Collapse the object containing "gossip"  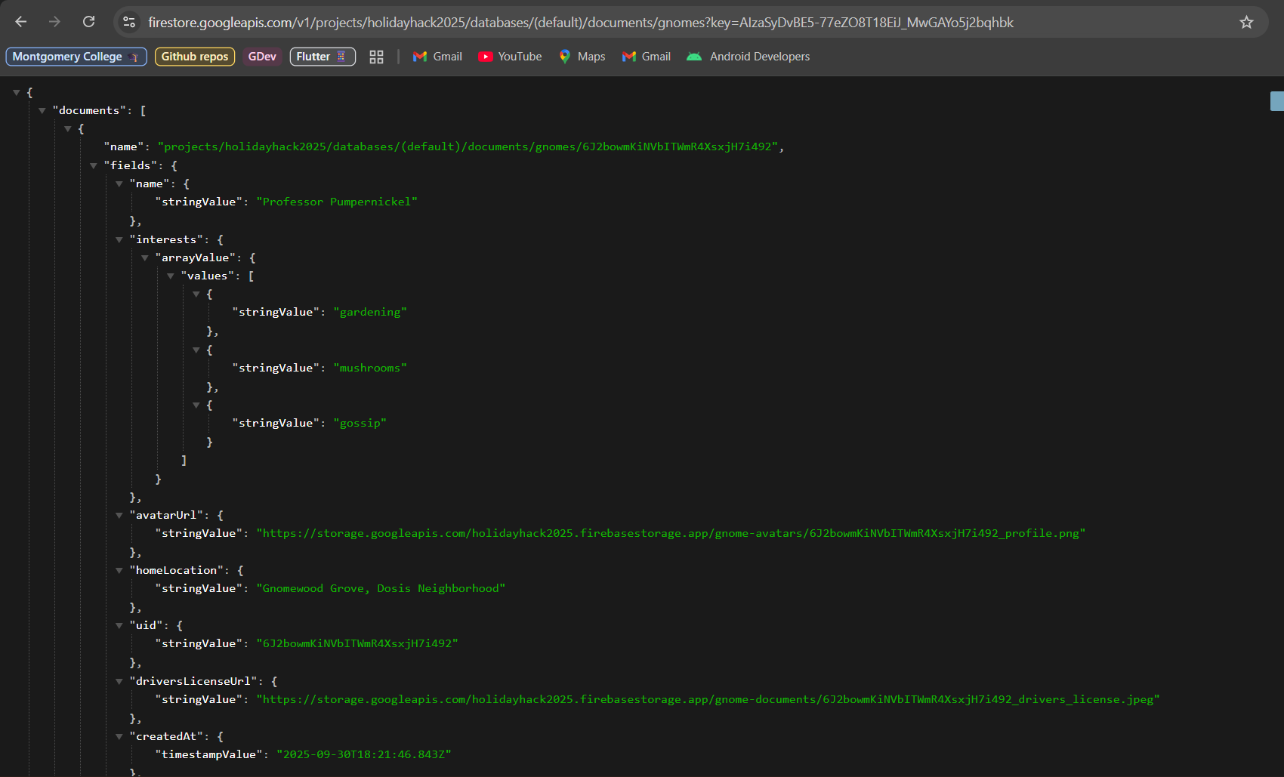click(196, 405)
